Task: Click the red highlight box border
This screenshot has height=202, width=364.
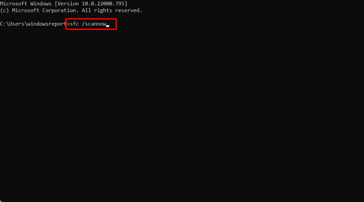Action: (x=91, y=19)
